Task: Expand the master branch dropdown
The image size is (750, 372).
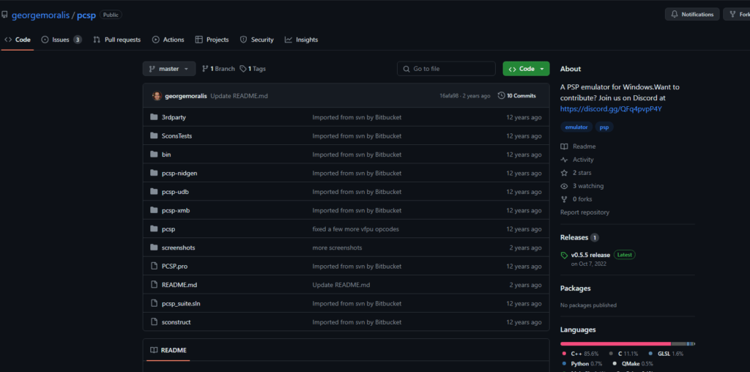Action: [169, 69]
